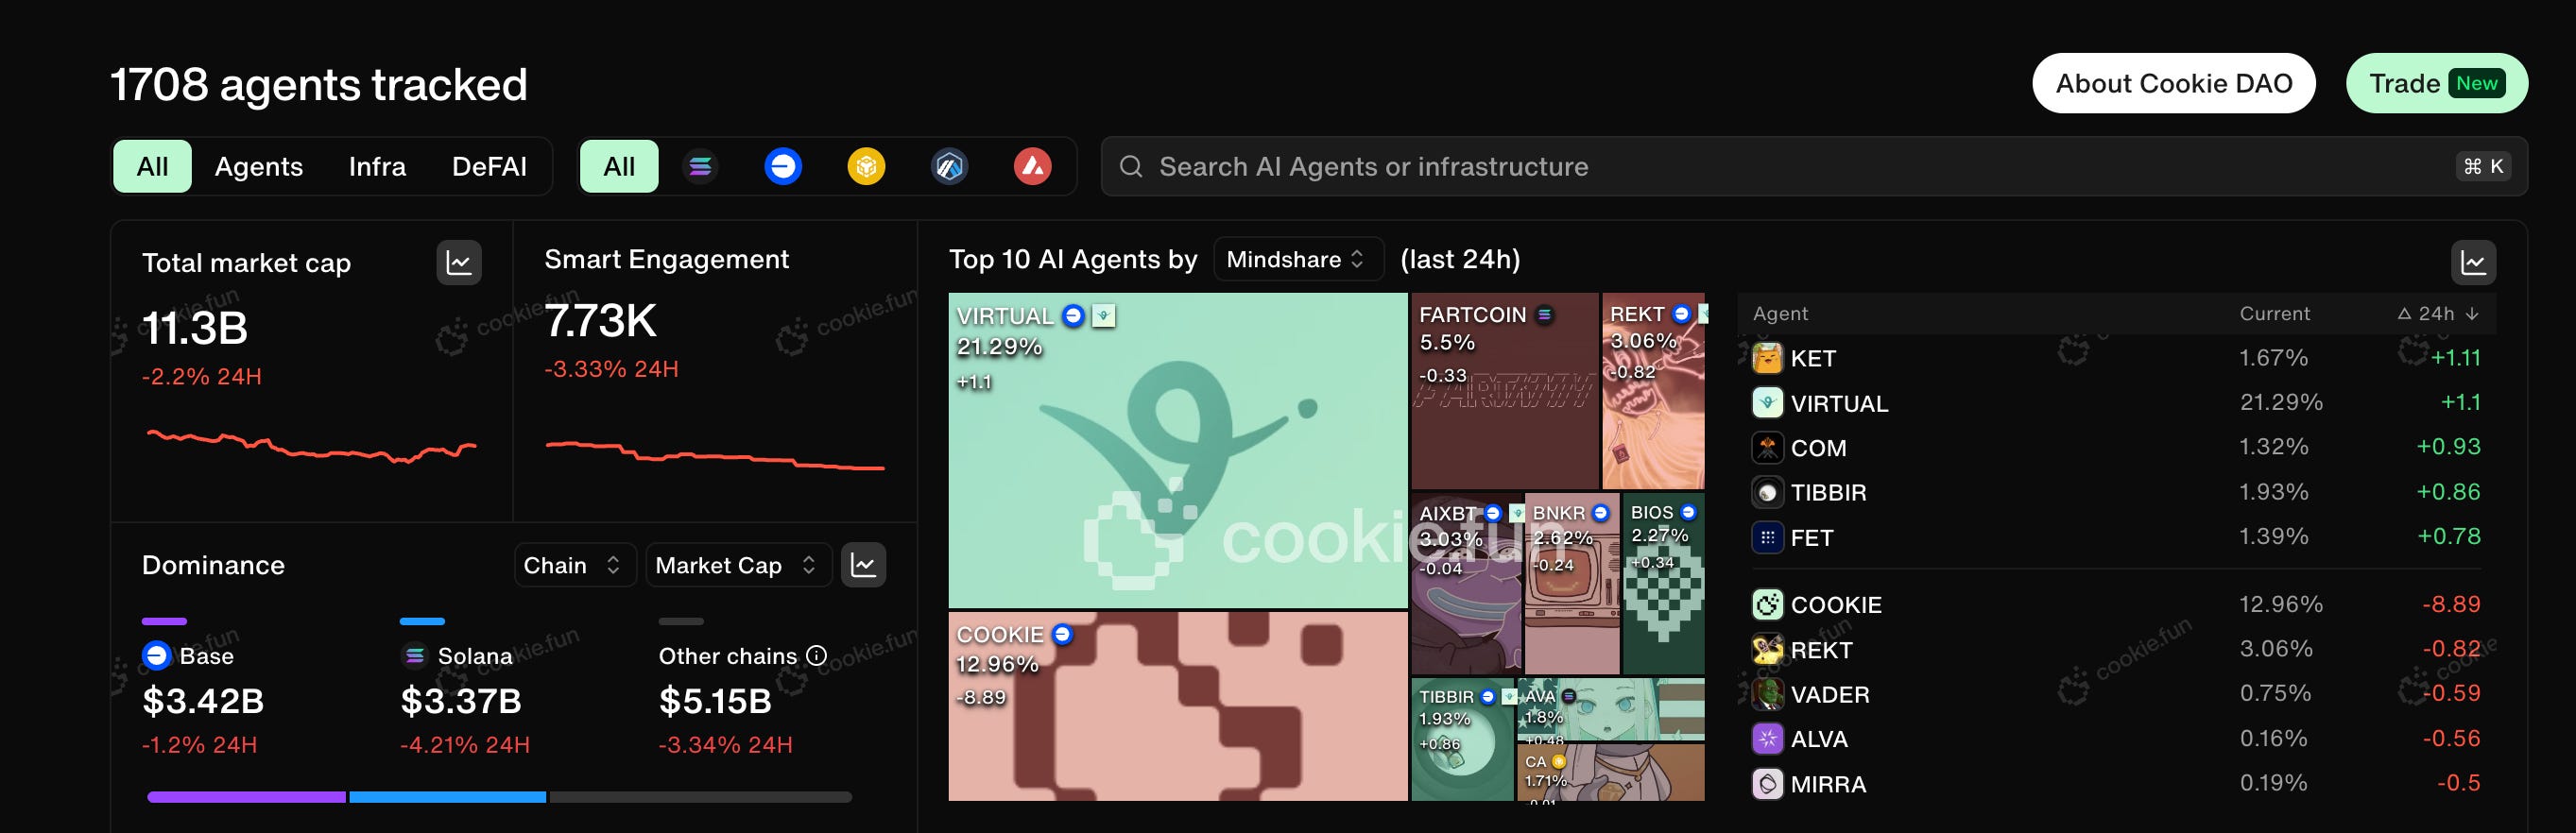Viewport: 2576px width, 833px height.
Task: Click the search magnifier icon
Action: click(x=1130, y=166)
